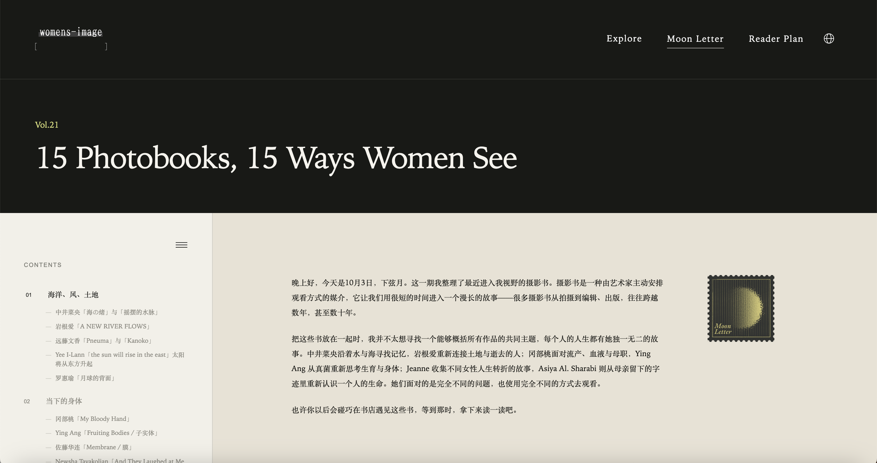
Task: Open the Explore menu item
Action: click(x=624, y=39)
